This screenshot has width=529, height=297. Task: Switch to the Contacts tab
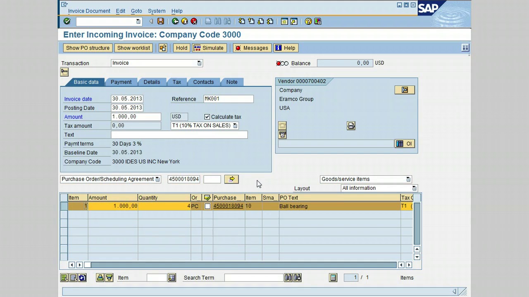point(203,82)
